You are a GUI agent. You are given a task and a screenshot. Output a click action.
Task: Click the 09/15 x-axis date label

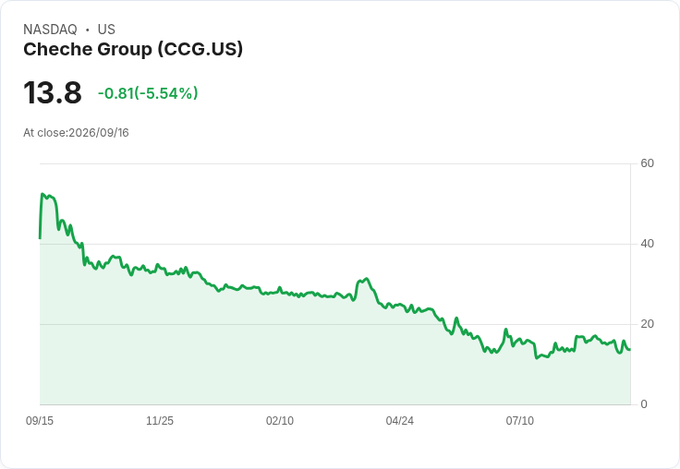(x=40, y=420)
